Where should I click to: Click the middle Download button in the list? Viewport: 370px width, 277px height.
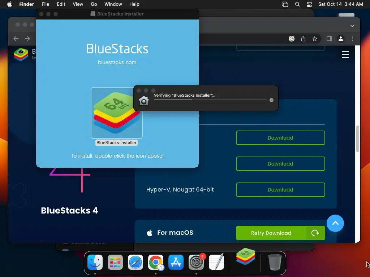(x=280, y=164)
